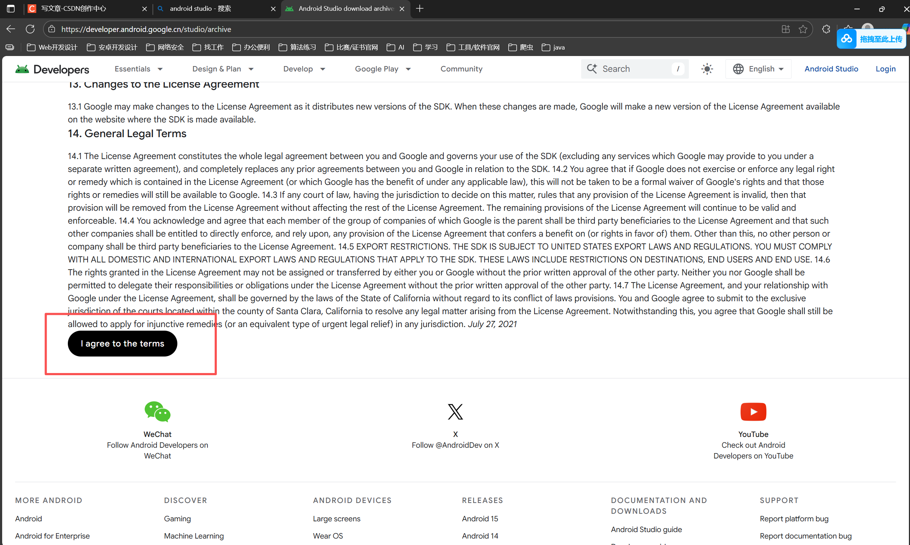Close the CSDN创作中心 tab
910x545 pixels.
[144, 9]
